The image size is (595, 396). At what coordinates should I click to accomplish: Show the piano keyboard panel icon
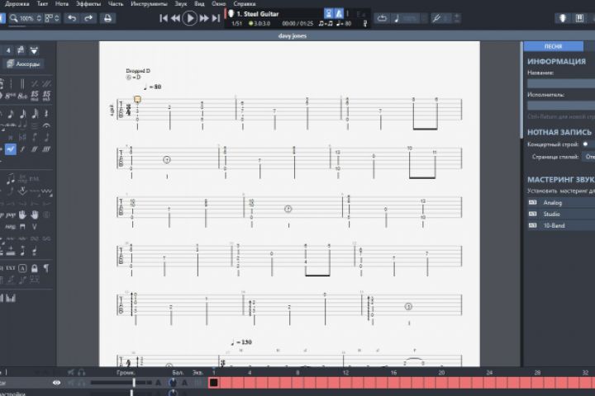point(579,18)
